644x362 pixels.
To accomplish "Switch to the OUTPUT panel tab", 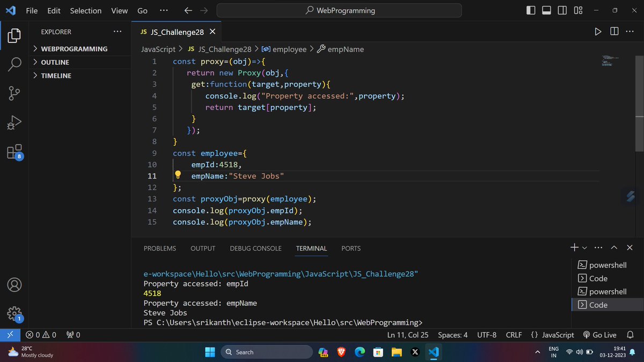I will 203,248.
